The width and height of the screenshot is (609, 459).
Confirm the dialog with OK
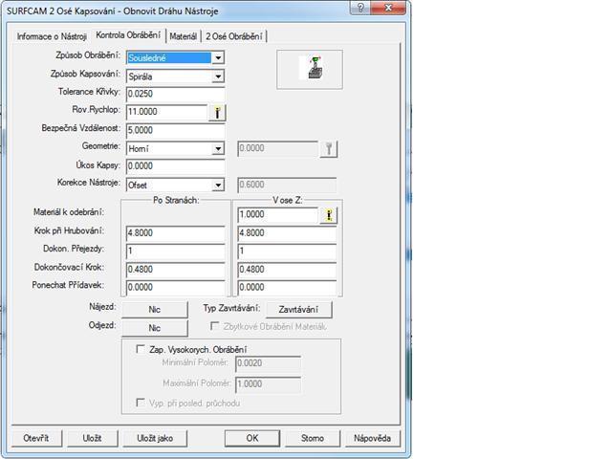[x=252, y=438]
